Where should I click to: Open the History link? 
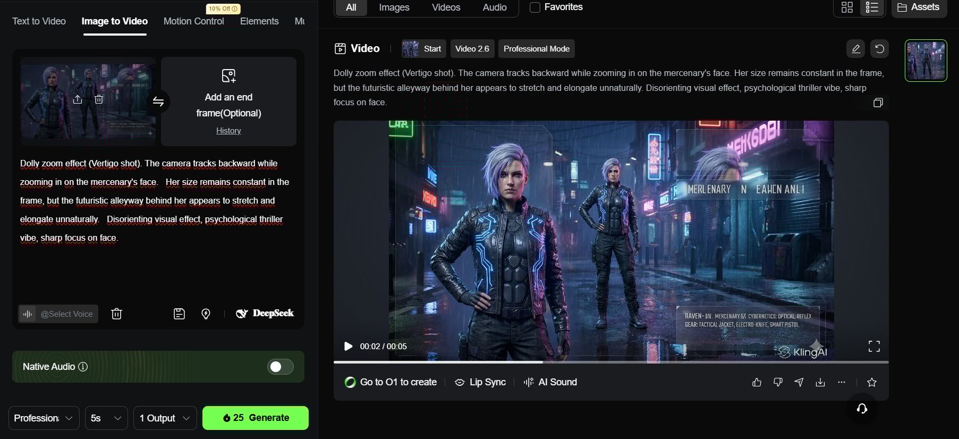pos(228,131)
